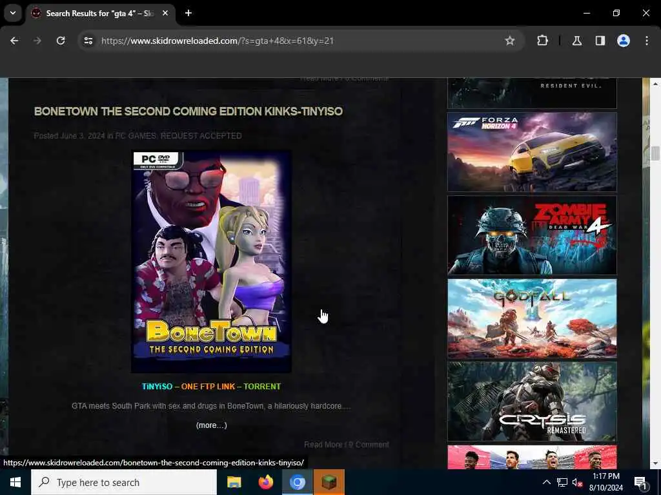Open File Explorer from the taskbar
Screen dimensions: 661x495
[234, 482]
